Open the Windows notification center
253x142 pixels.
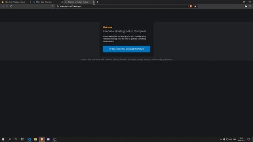(249, 139)
